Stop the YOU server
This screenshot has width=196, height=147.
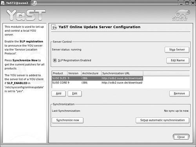(177, 50)
